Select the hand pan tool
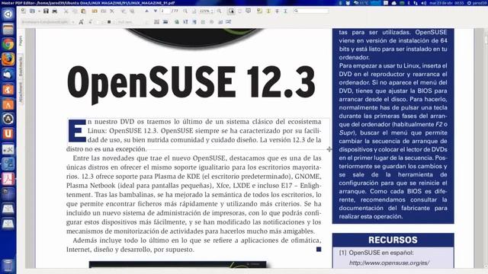Screen dimensions: 488x274 pyautogui.click(x=239, y=11)
